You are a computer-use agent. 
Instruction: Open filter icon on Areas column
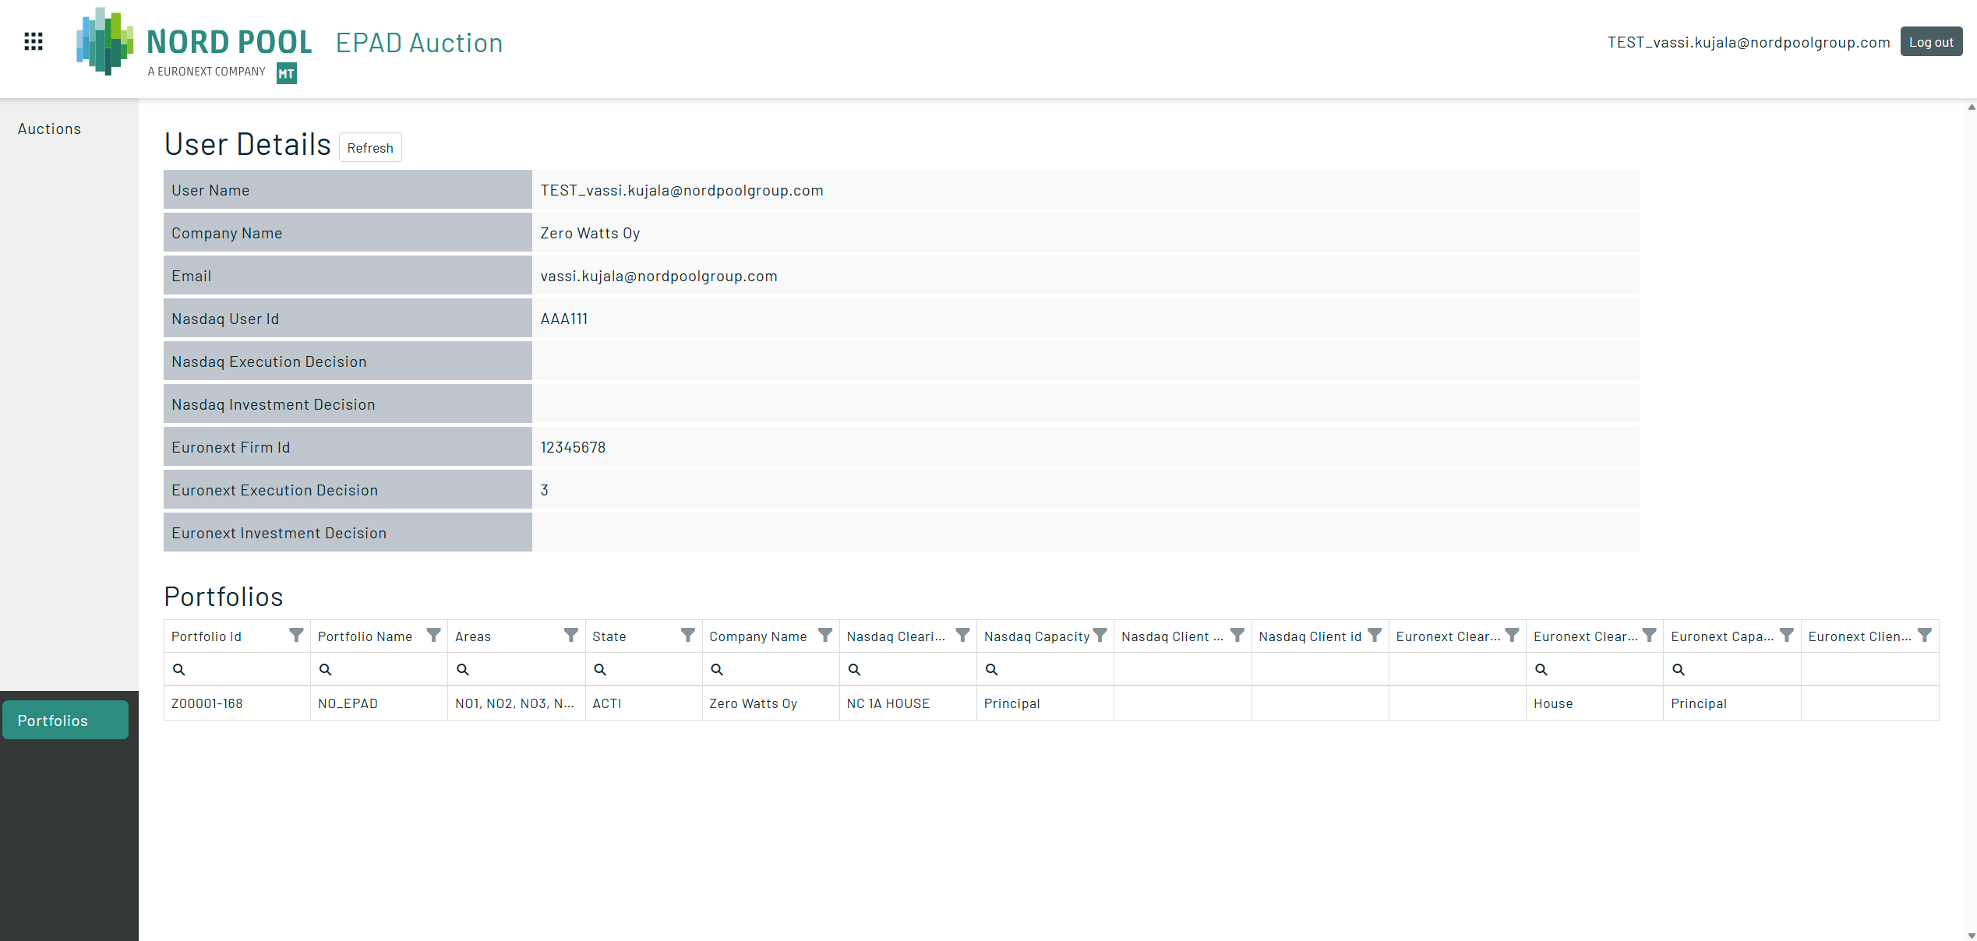(571, 636)
